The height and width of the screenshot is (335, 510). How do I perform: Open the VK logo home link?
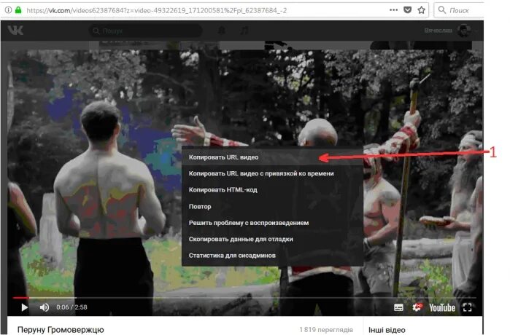[15, 31]
